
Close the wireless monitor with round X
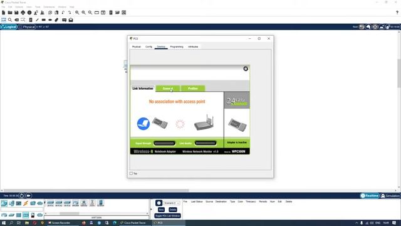coord(246,68)
